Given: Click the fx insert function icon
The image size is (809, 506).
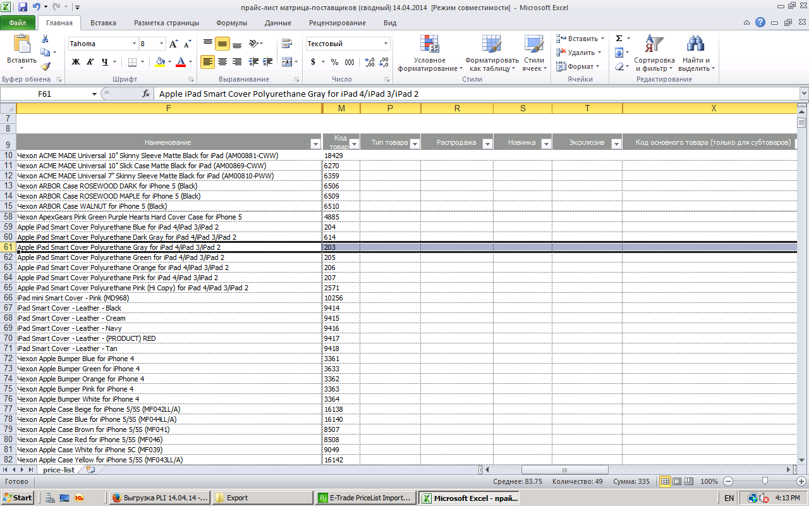Looking at the screenshot, I should [146, 94].
